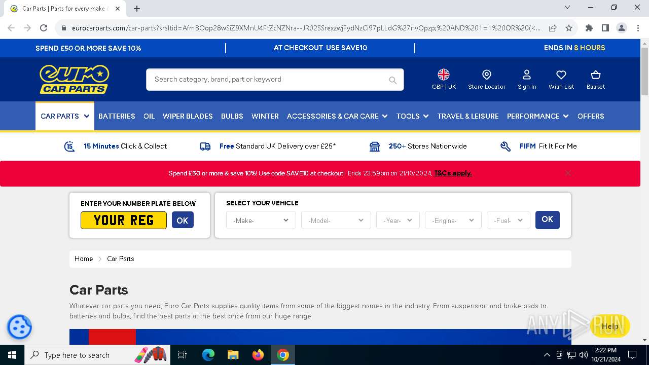
Task: Click the browser address bar
Action: (306, 28)
